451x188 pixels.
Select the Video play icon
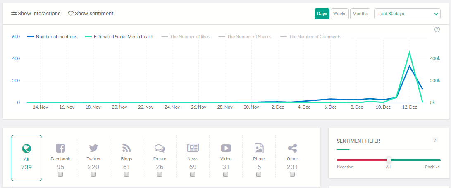coord(226,148)
